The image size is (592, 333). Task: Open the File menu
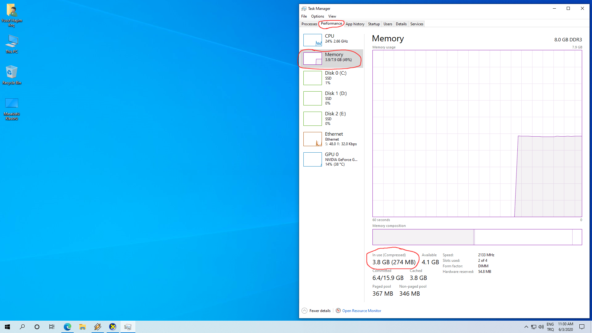pyautogui.click(x=304, y=16)
